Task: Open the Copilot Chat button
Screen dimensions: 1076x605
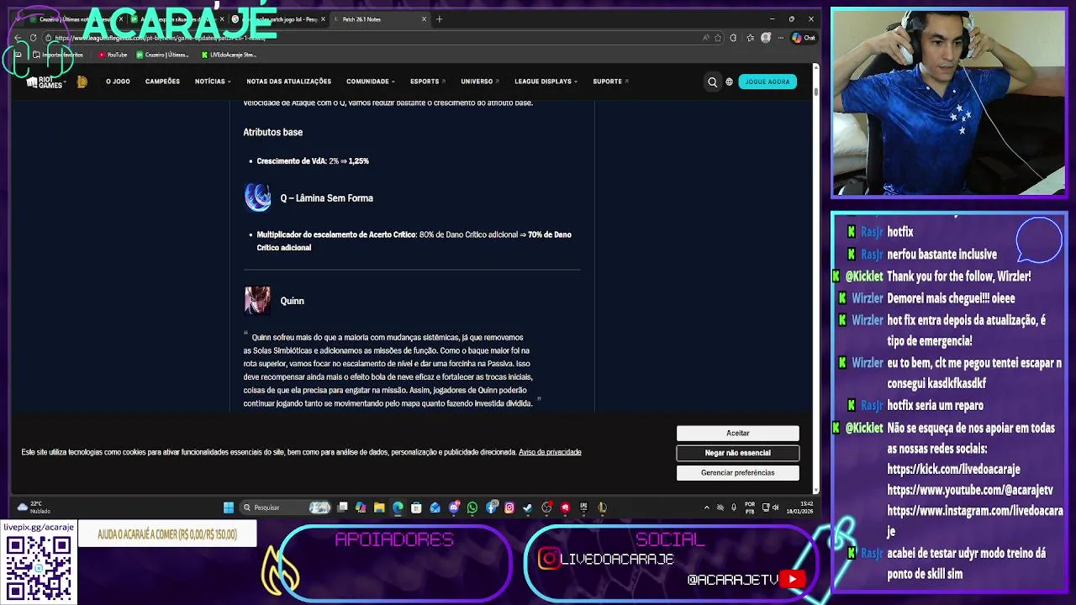Action: (x=804, y=38)
